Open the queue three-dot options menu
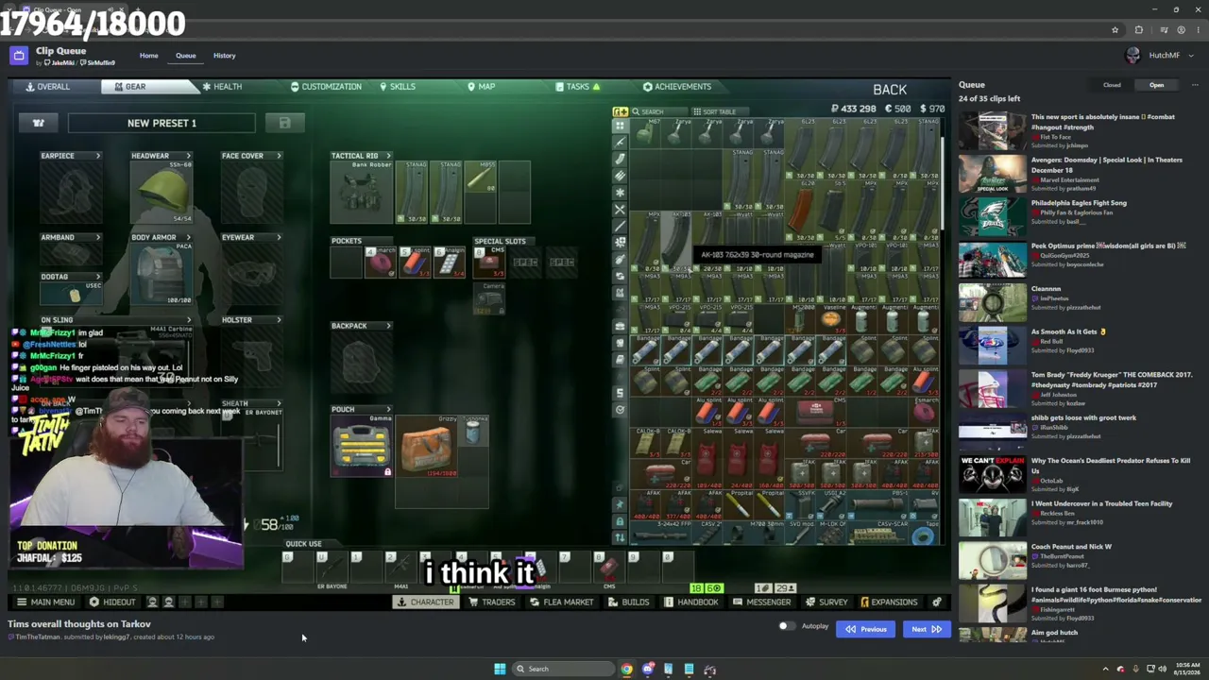Viewport: 1209px width, 680px height. (x=1194, y=85)
